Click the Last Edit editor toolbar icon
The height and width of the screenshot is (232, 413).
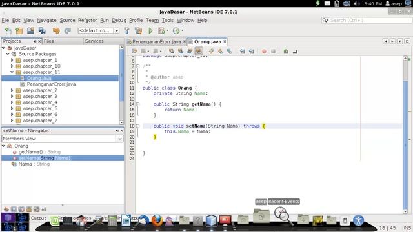tap(134, 52)
